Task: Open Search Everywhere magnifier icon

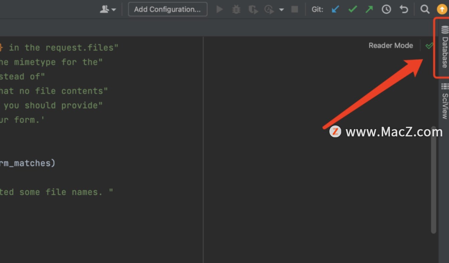Action: click(425, 9)
